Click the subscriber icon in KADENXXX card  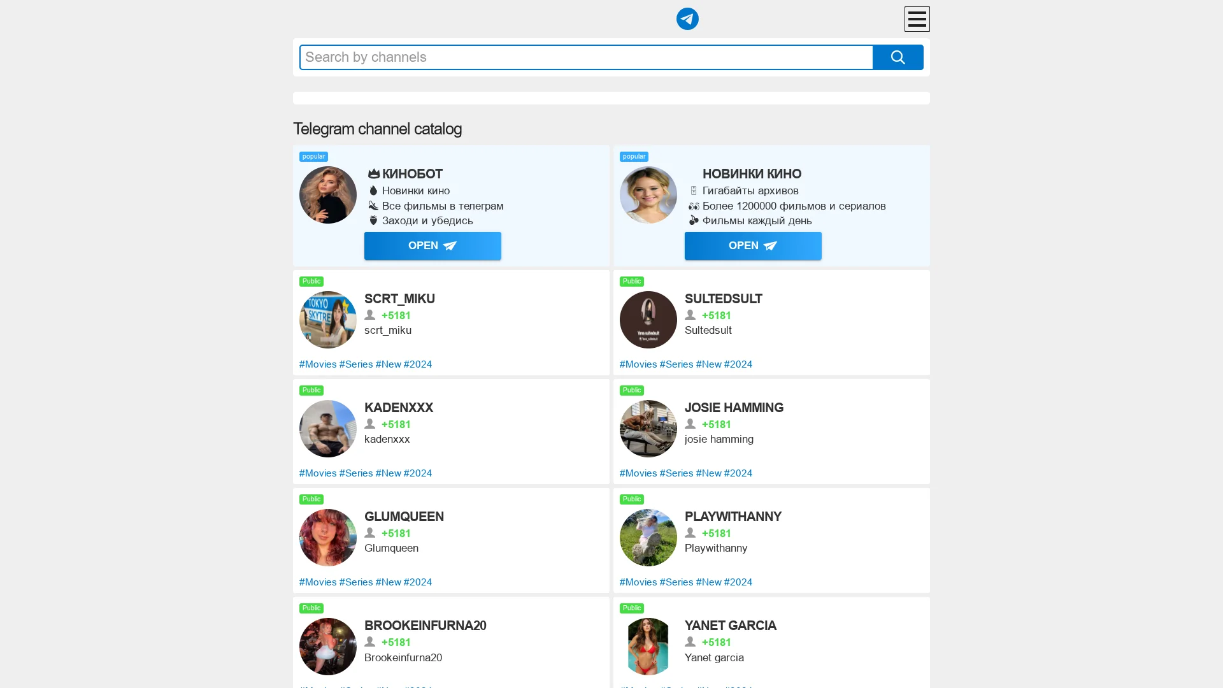click(369, 424)
